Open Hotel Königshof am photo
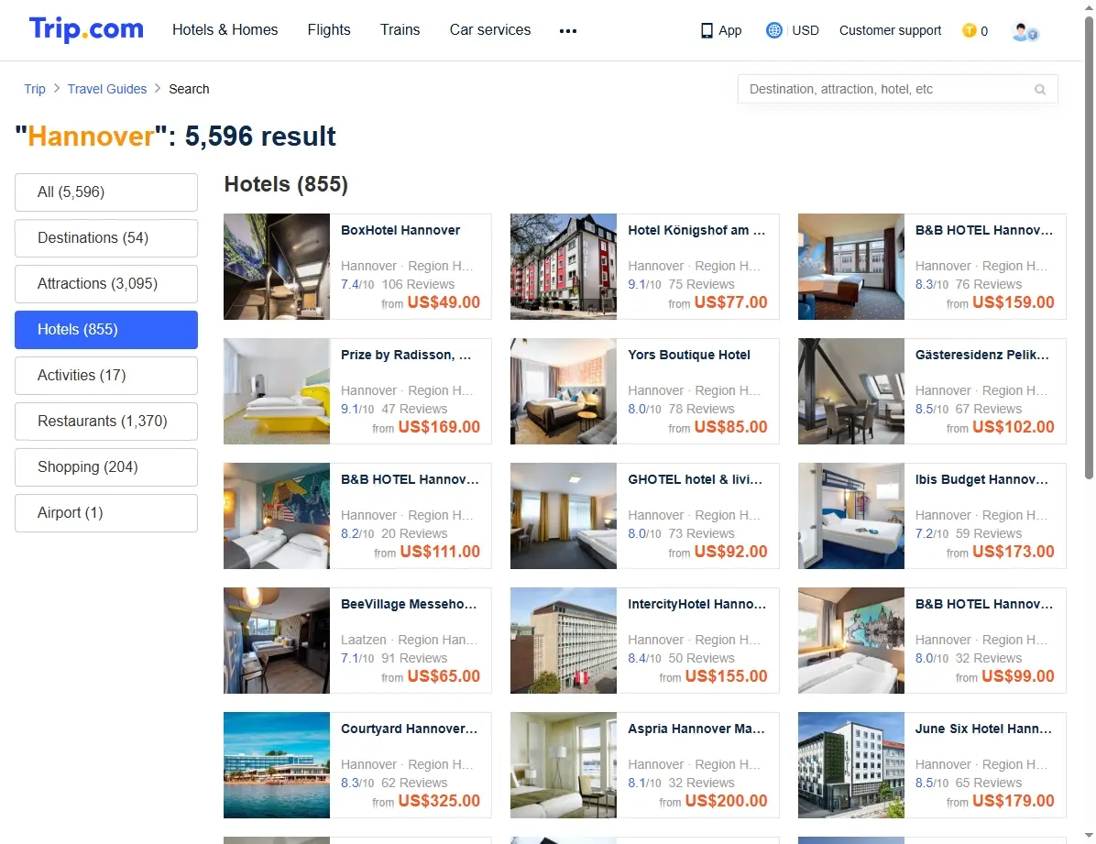Screen dimensions: 1096x844 (564, 267)
